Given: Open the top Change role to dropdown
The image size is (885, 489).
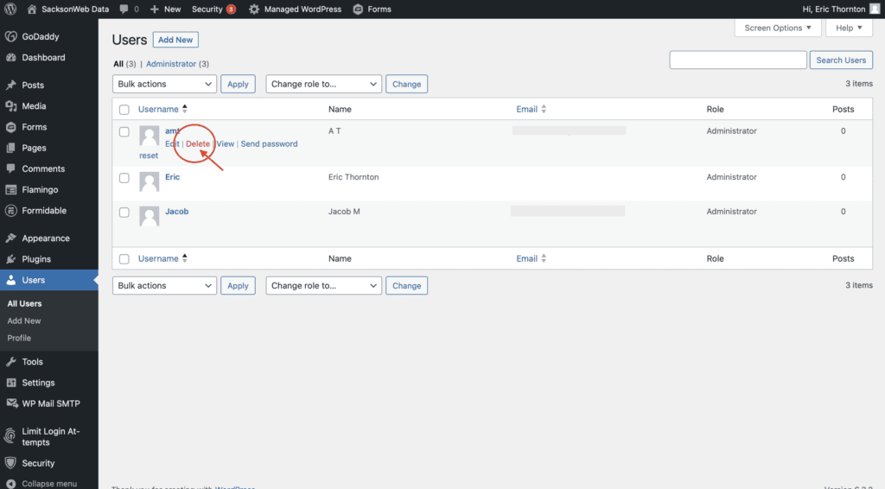Looking at the screenshot, I should point(323,84).
